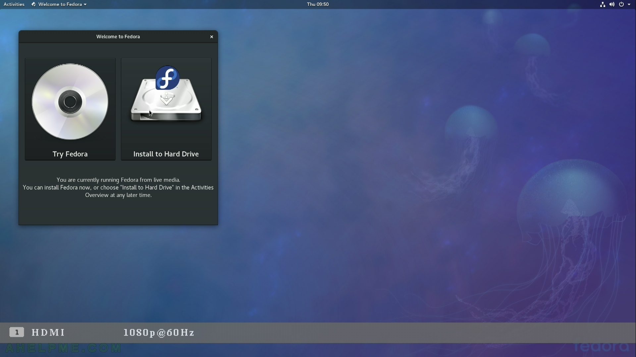Click the 1080p@60Hz resolution indicator
Image resolution: width=636 pixels, height=357 pixels.
pyautogui.click(x=159, y=332)
